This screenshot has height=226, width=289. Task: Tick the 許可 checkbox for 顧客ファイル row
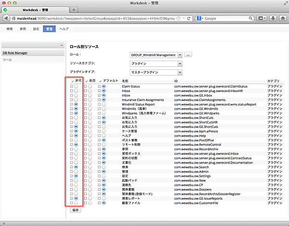pyautogui.click(x=71, y=202)
